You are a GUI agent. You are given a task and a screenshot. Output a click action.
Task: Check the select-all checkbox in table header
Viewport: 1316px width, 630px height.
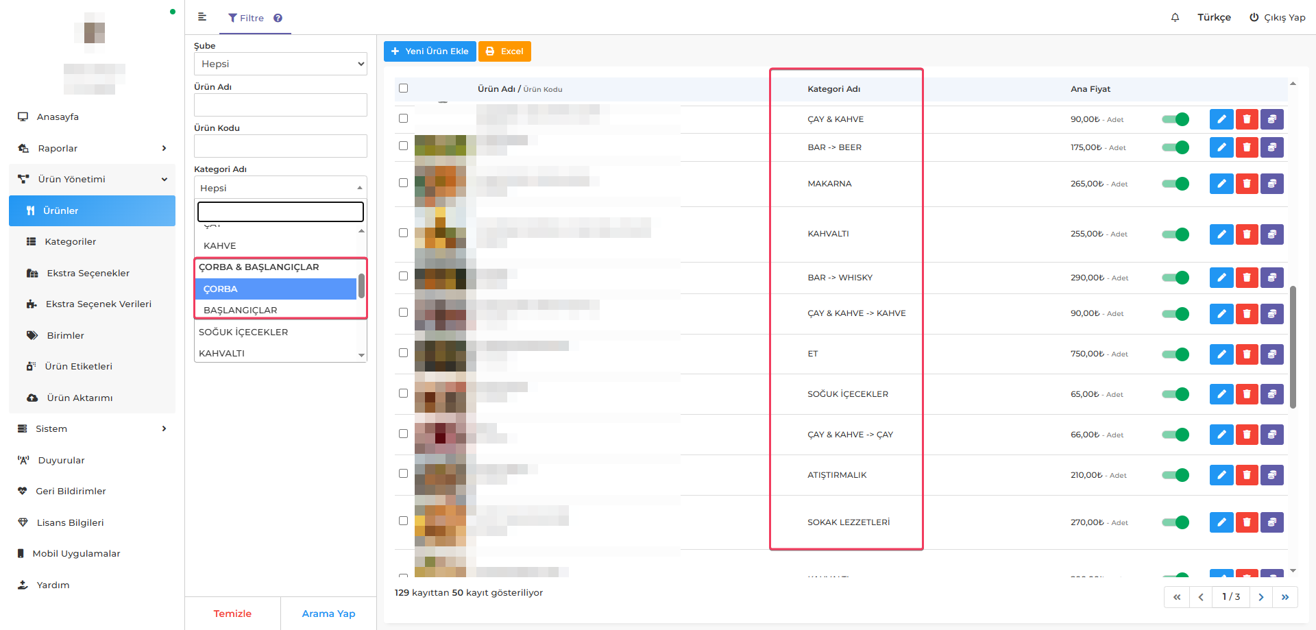(x=403, y=88)
